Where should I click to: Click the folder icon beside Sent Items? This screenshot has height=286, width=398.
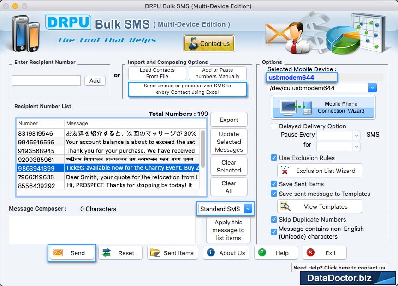155,252
